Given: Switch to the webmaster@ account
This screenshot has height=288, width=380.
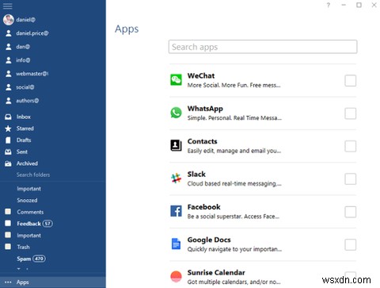Looking at the screenshot, I should point(32,74).
